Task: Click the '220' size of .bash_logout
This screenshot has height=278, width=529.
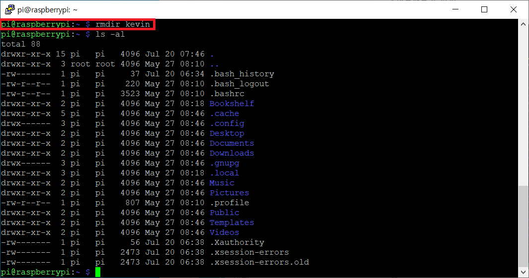Action: [133, 84]
